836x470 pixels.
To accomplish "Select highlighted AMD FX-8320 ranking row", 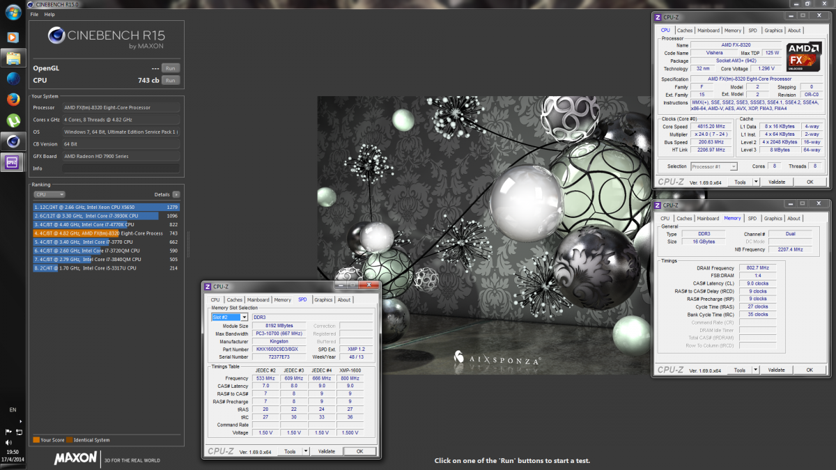I will [x=107, y=233].
